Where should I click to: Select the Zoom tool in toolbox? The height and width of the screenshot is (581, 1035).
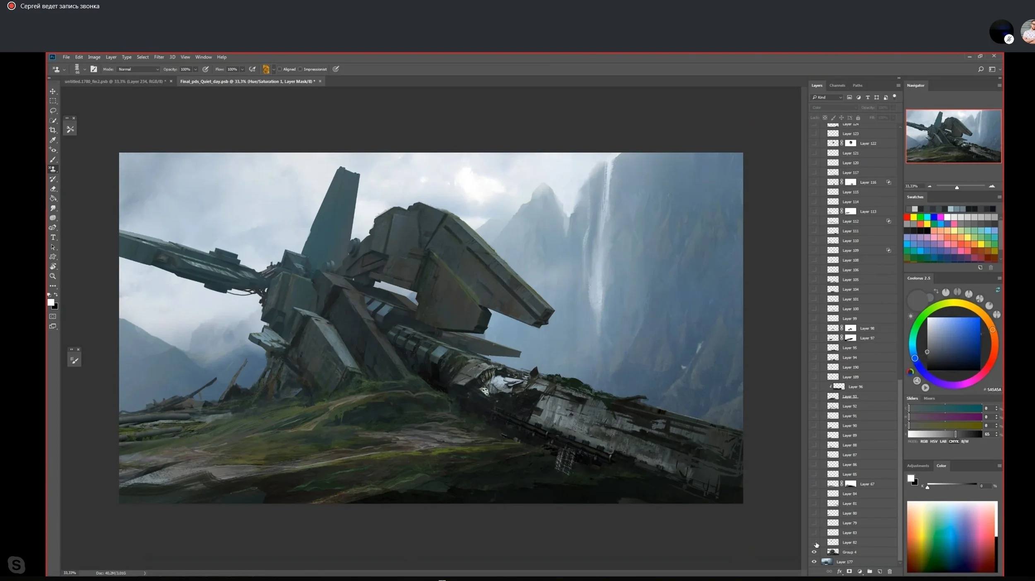(x=53, y=276)
